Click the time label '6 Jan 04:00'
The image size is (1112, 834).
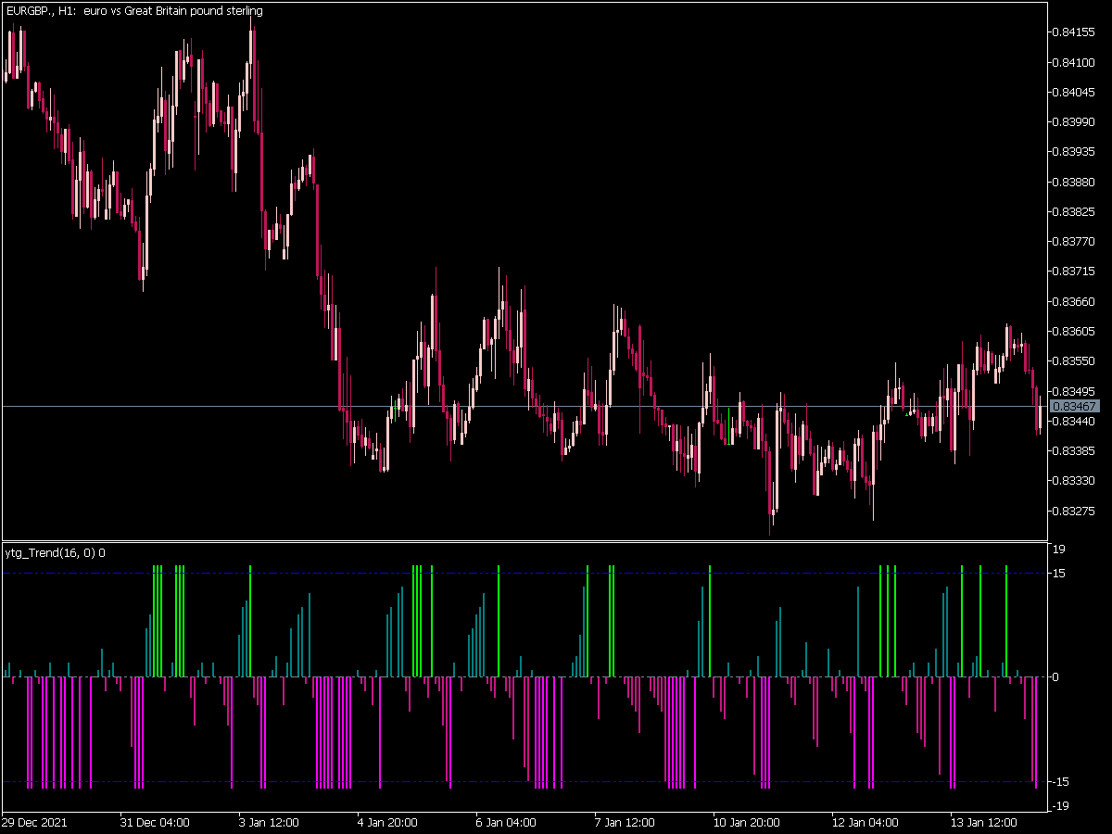click(x=506, y=822)
